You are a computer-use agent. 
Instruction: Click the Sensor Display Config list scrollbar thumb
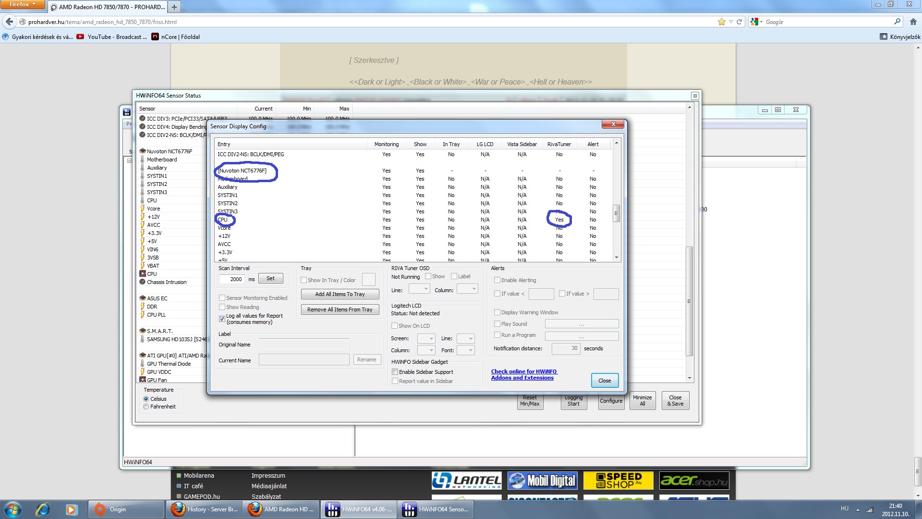(617, 213)
